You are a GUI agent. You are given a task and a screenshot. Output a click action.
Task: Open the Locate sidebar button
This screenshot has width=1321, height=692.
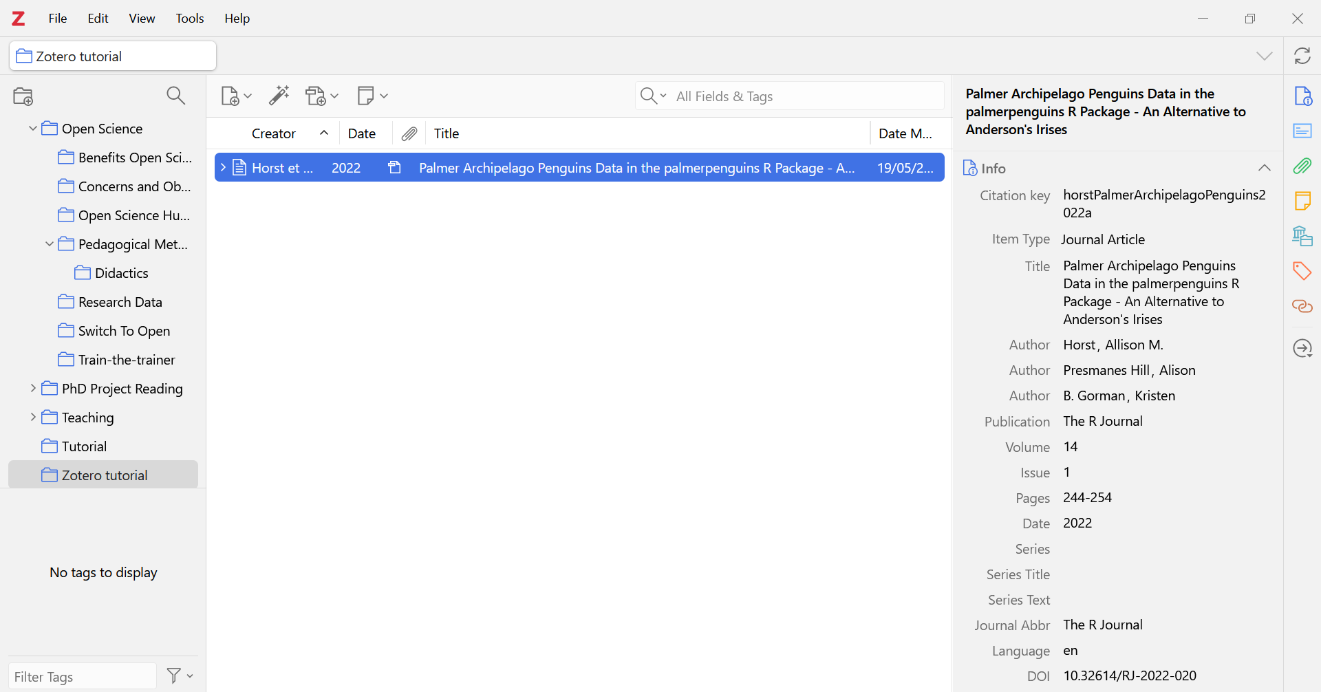(1302, 348)
